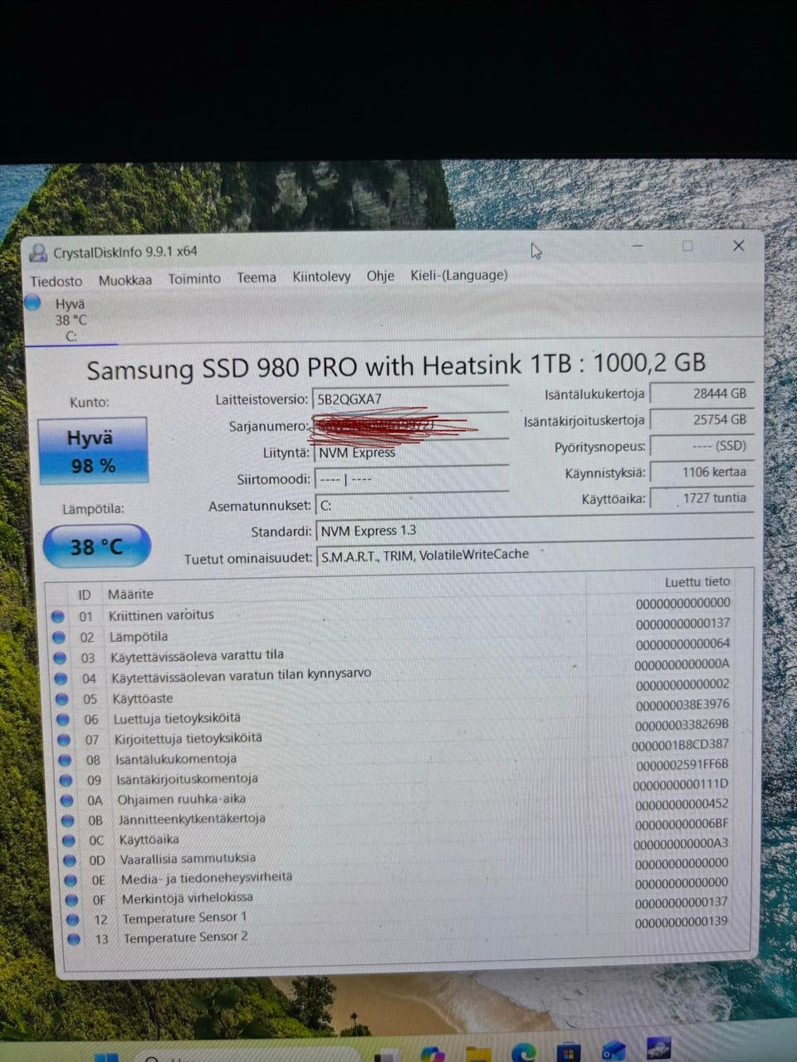The height and width of the screenshot is (1062, 797).
Task: Click status circle for row 05 Käyttöaste
Action: click(x=62, y=699)
